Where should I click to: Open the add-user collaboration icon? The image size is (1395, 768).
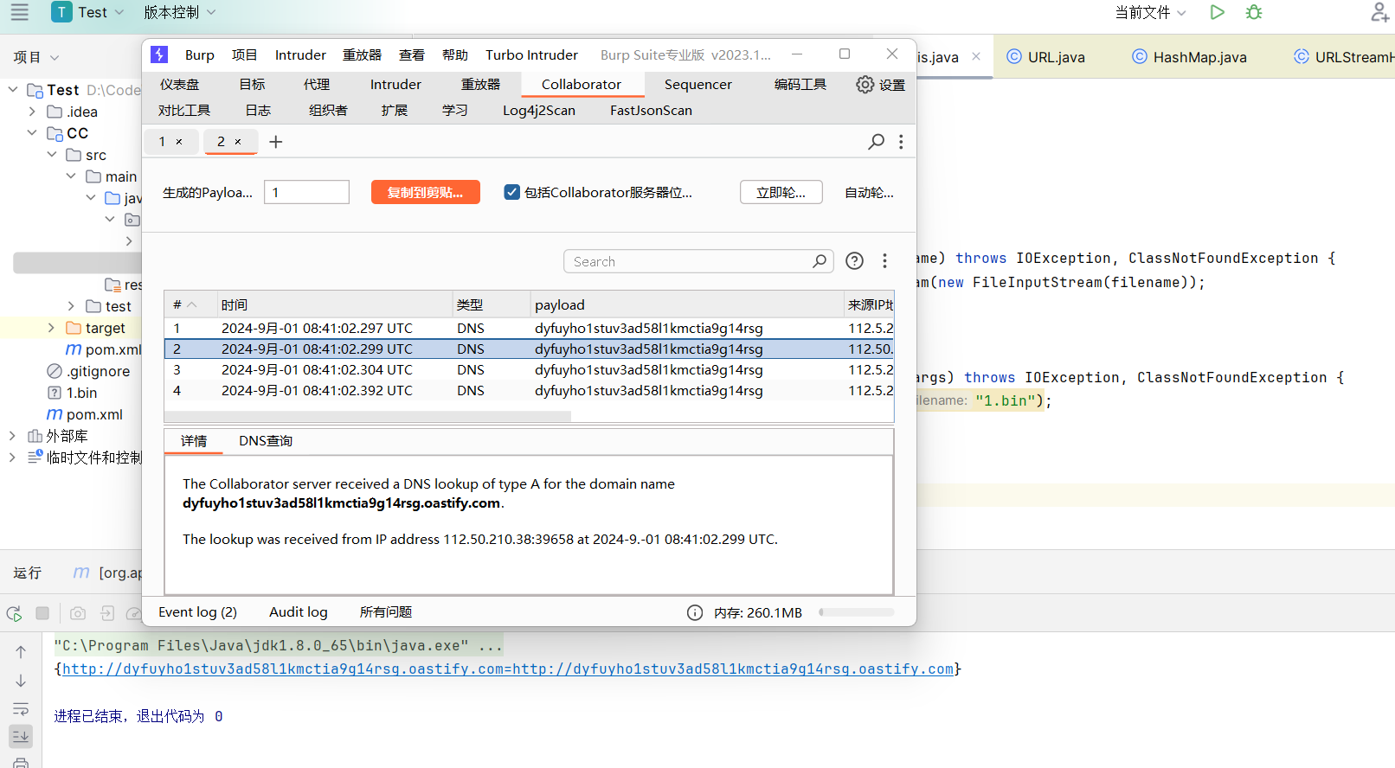1380,12
